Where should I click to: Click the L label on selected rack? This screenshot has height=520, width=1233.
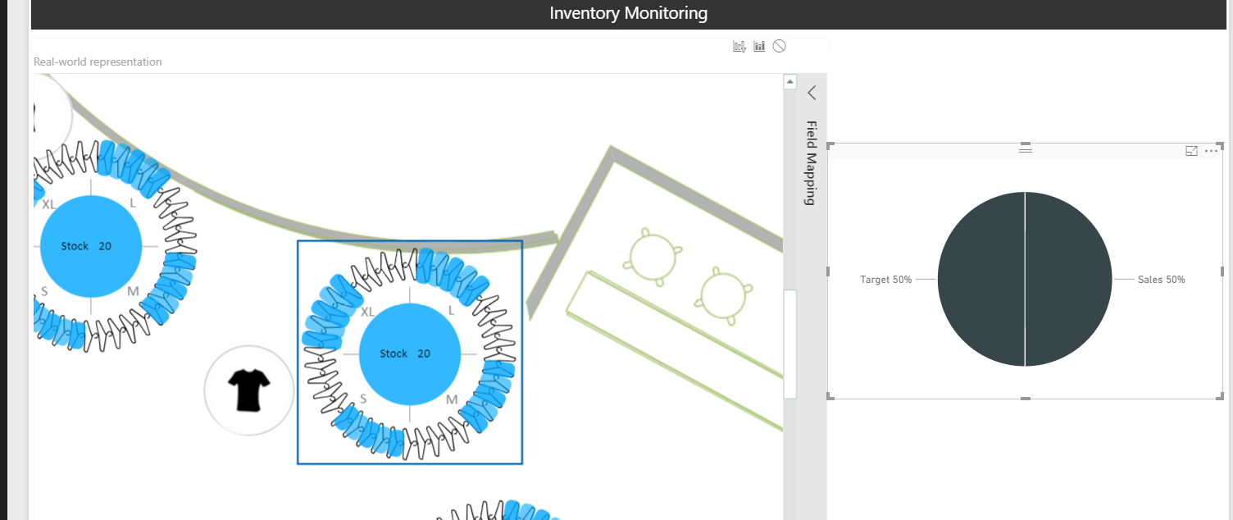pos(451,310)
